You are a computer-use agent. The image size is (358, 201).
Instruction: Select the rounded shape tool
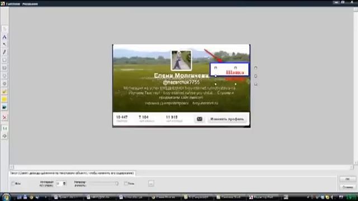pyautogui.click(x=4, y=76)
